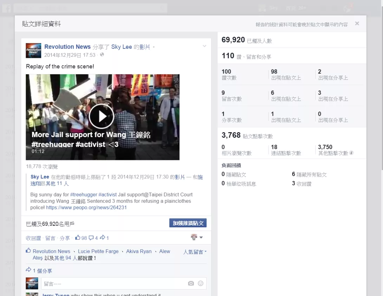Expand the post options chevron
This screenshot has height=296, width=383.
205,46
